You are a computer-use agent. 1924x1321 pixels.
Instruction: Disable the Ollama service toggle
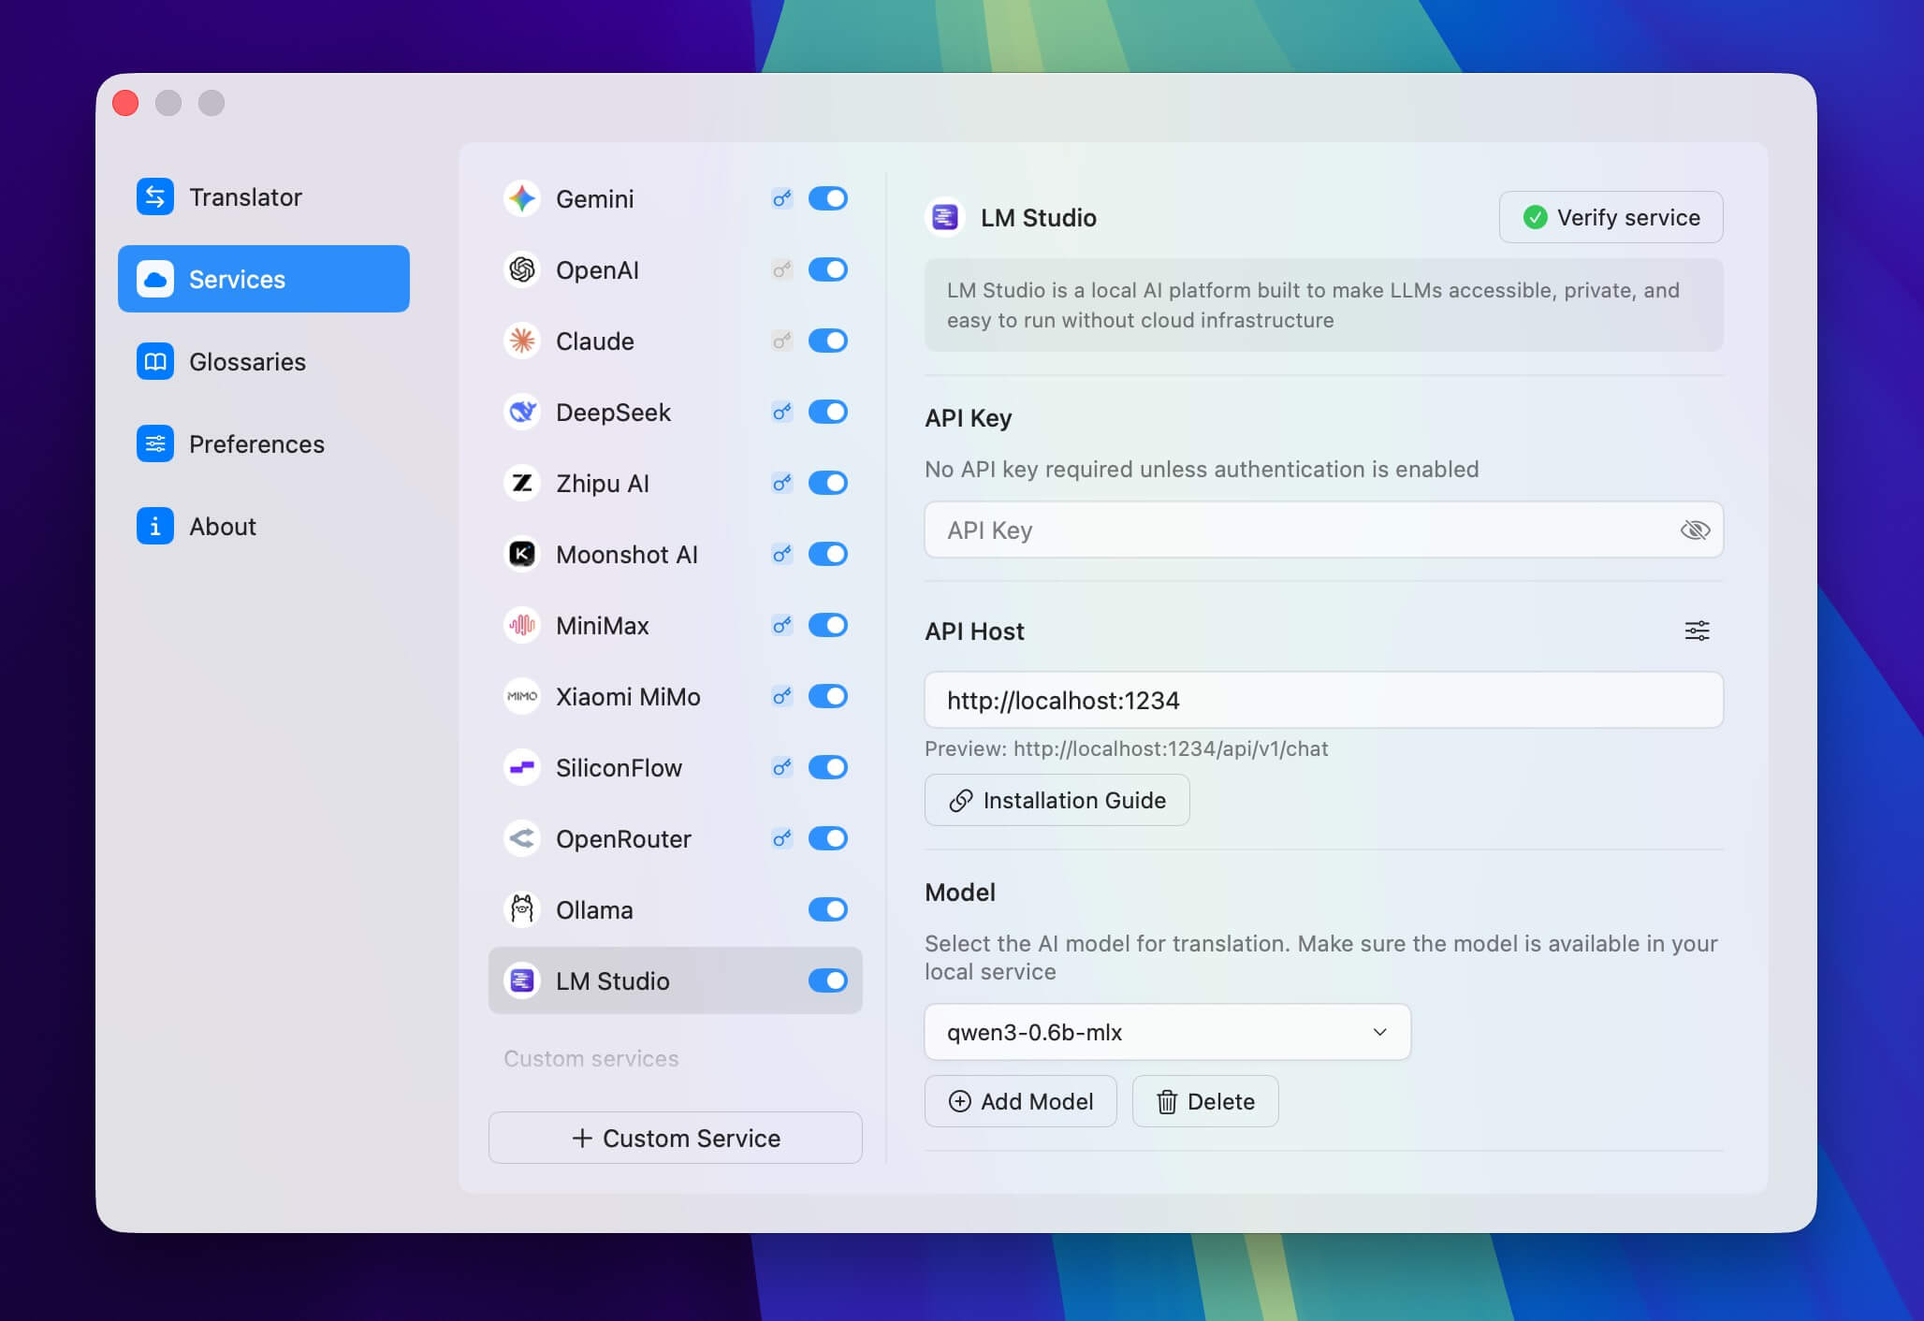click(x=828, y=909)
